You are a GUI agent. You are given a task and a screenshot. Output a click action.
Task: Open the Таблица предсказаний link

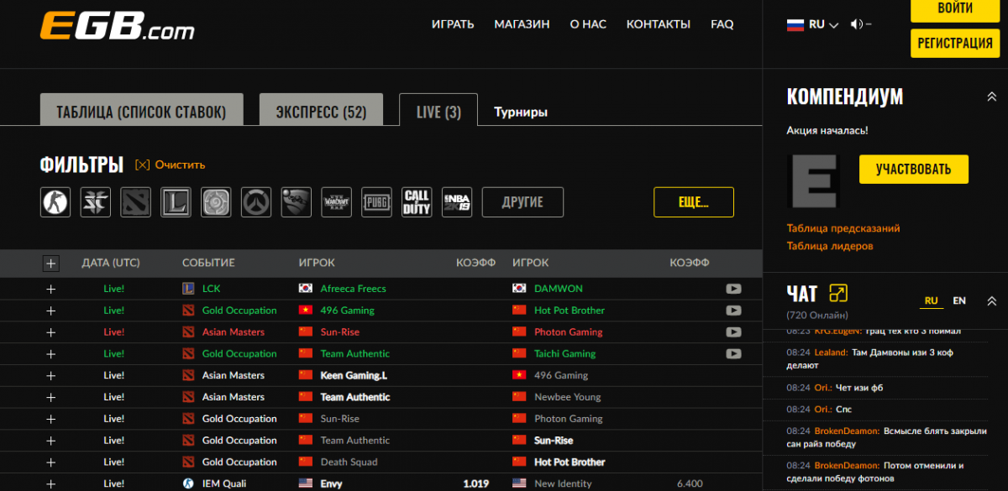[x=843, y=228]
